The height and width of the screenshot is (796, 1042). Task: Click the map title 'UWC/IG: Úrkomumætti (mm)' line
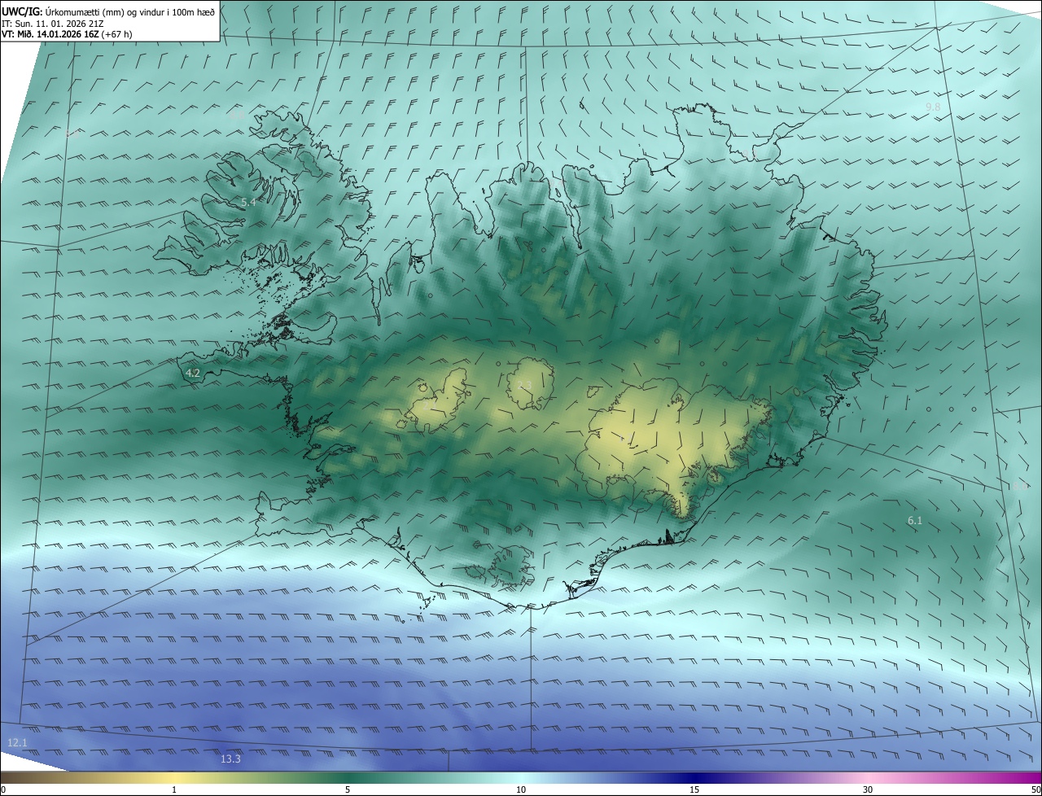(x=108, y=11)
